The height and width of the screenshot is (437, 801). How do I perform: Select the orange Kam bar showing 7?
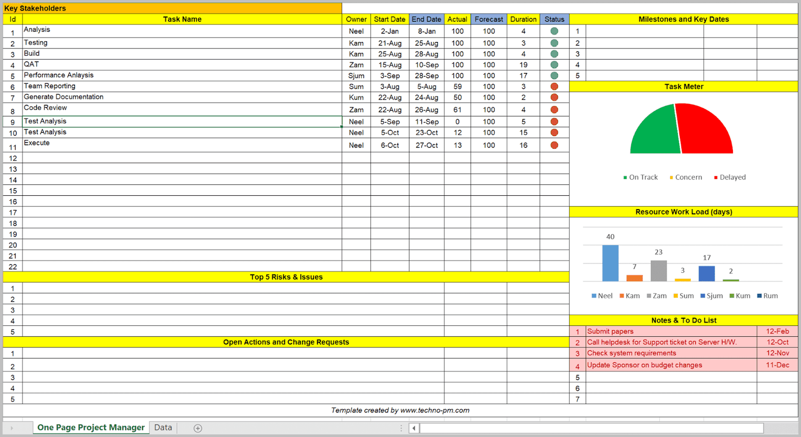[x=634, y=278]
